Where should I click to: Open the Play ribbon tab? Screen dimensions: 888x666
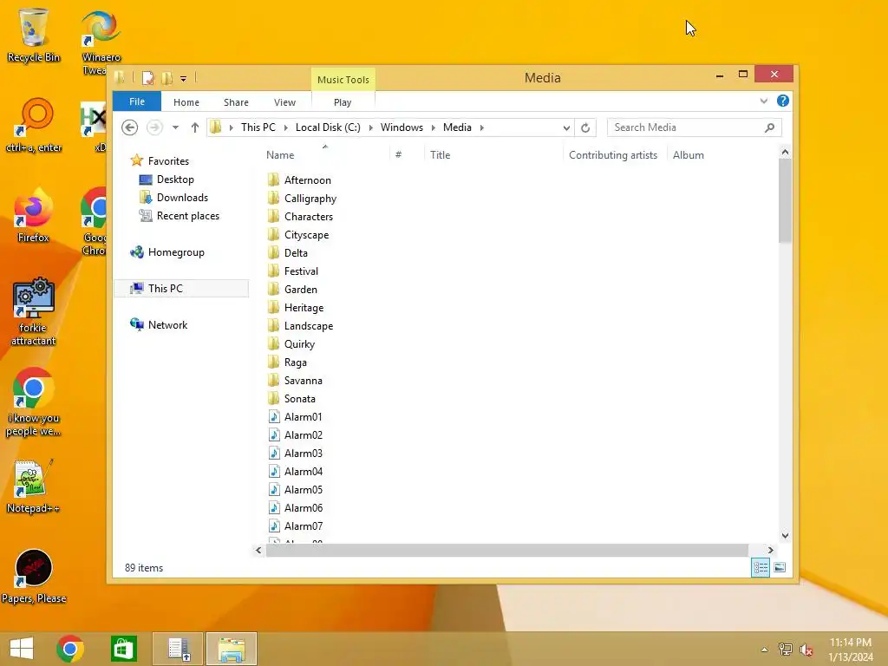343,102
